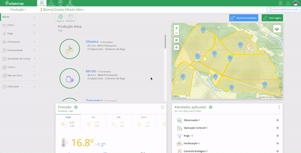Click the Custos coin icon

pyautogui.click(x=4, y=67)
